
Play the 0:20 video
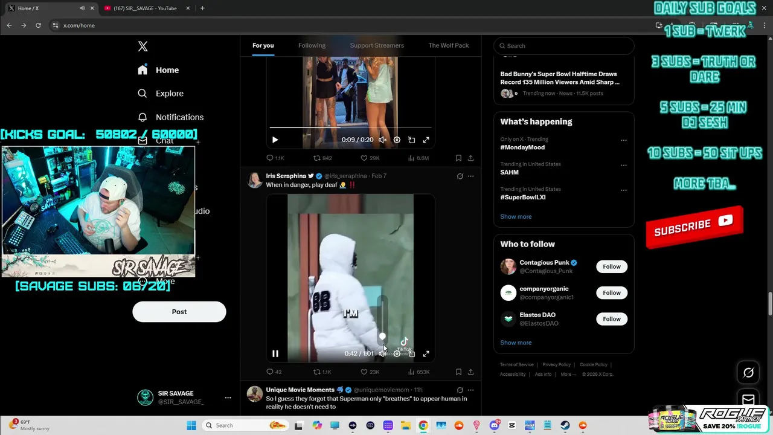coord(275,140)
